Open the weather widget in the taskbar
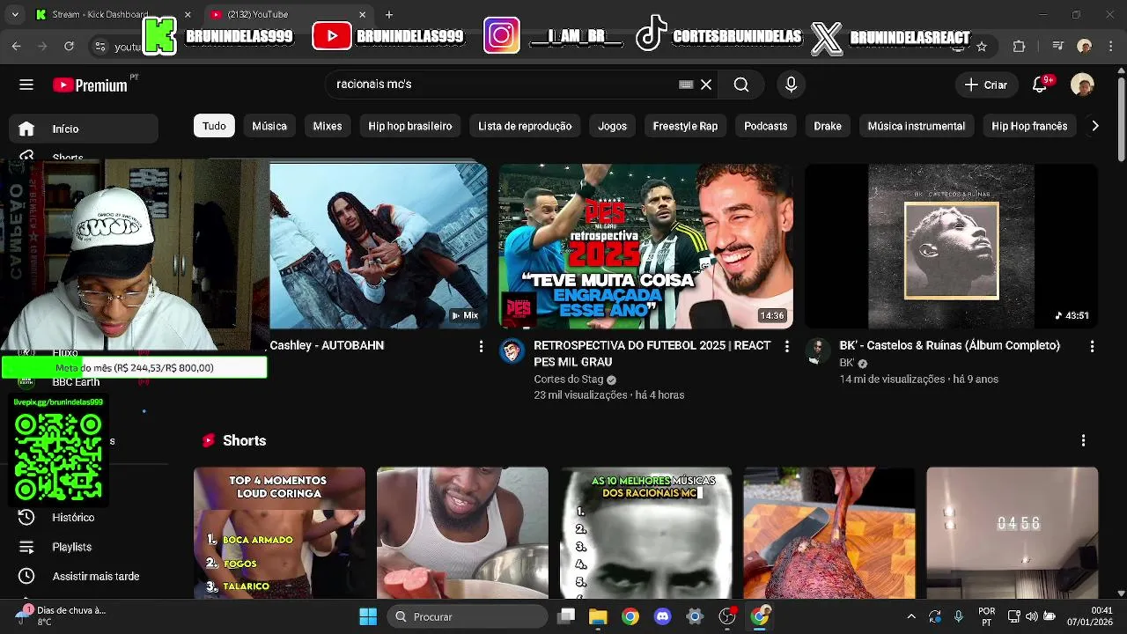 62,616
